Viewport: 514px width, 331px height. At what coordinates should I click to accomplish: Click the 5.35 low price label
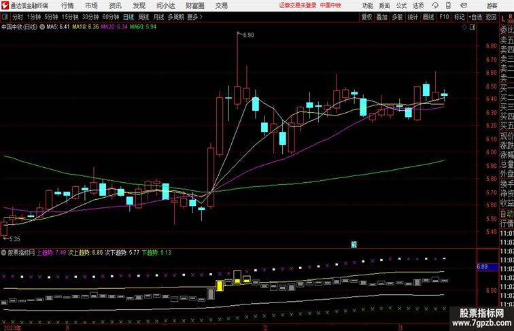click(x=14, y=239)
